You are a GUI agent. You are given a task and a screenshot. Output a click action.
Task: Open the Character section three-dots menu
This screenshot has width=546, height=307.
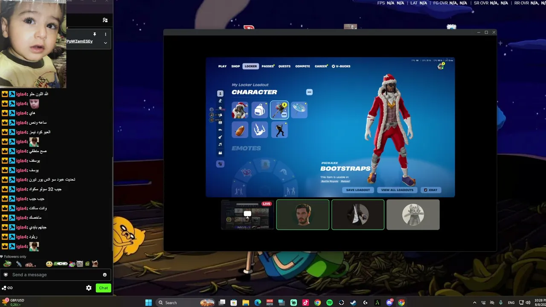[x=309, y=92]
